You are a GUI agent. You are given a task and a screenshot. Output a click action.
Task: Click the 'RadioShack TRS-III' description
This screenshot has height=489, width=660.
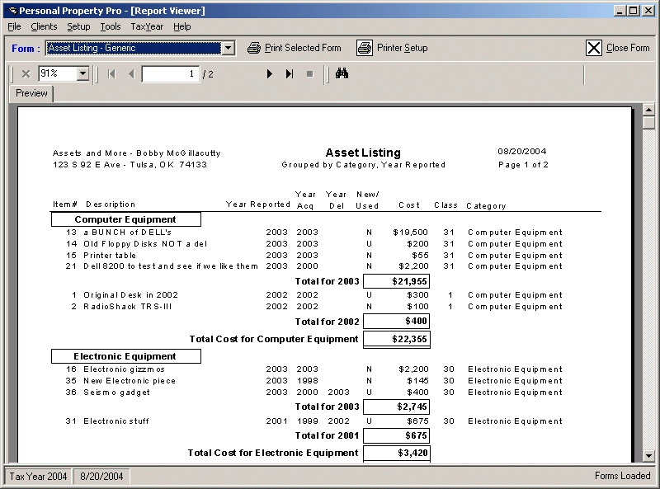[128, 307]
